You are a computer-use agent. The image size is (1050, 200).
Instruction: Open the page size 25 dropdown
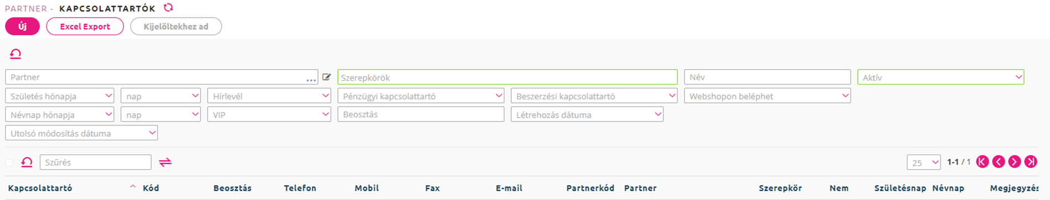923,162
